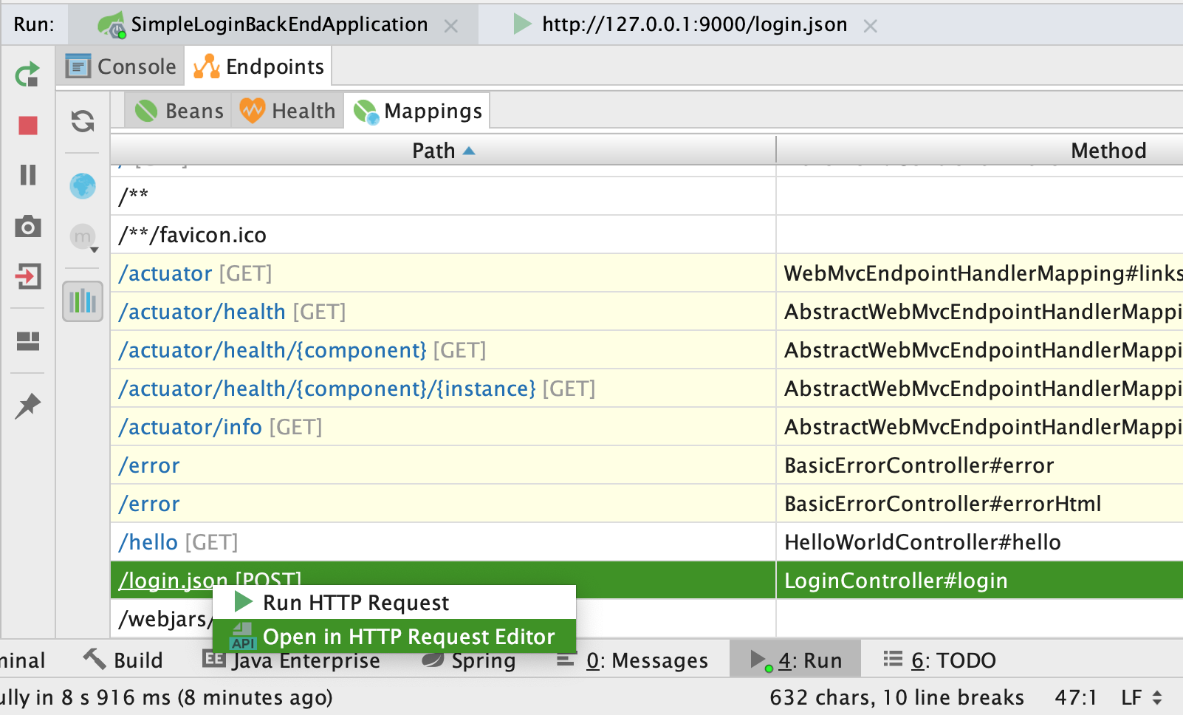The width and height of the screenshot is (1183, 715).
Task: Click the Rerun application icon
Action: point(27,75)
